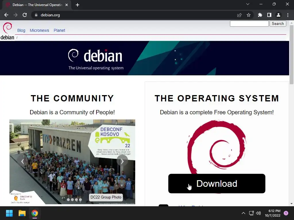The image size is (294, 220).
Task: Select the Debian Universal Operating tab
Action: pyautogui.click(x=37, y=5)
